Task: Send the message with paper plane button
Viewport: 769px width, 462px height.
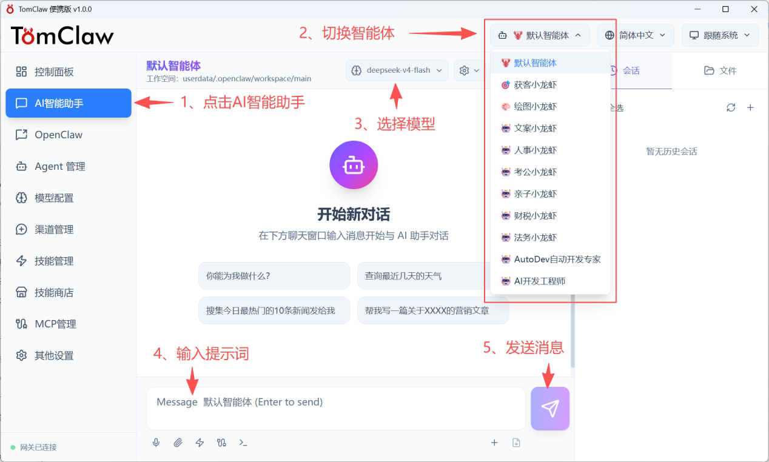Action: click(550, 409)
